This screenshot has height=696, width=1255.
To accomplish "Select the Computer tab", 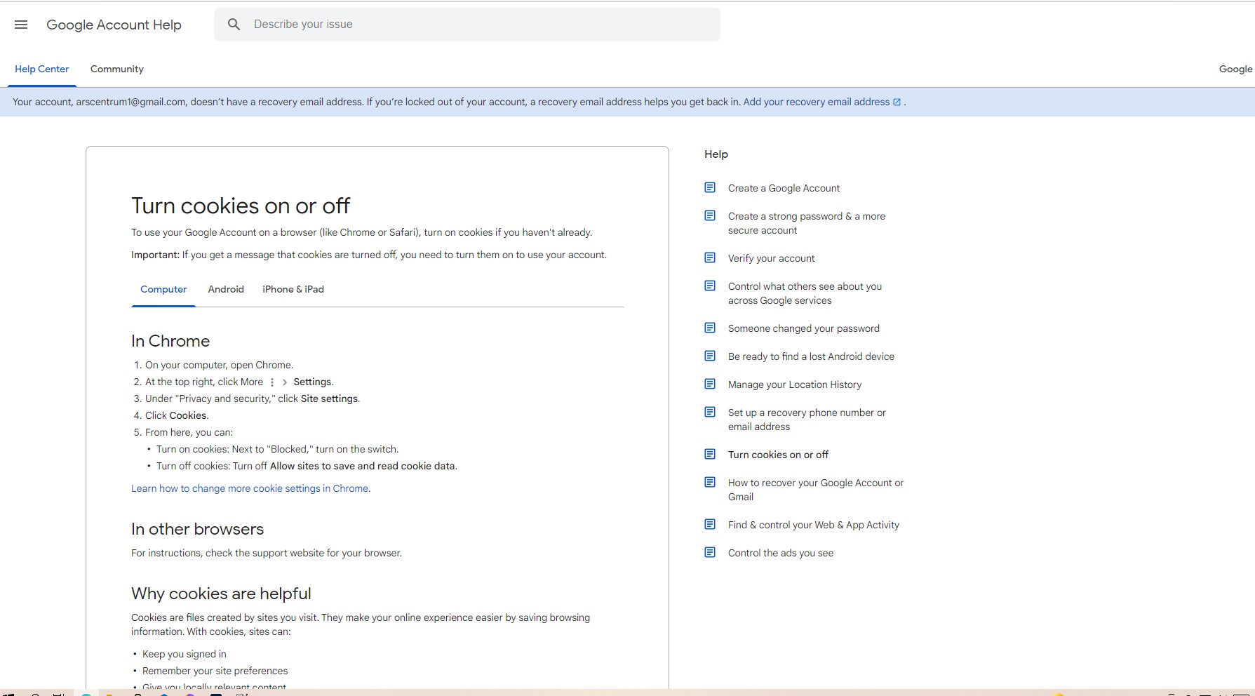I will 163,289.
